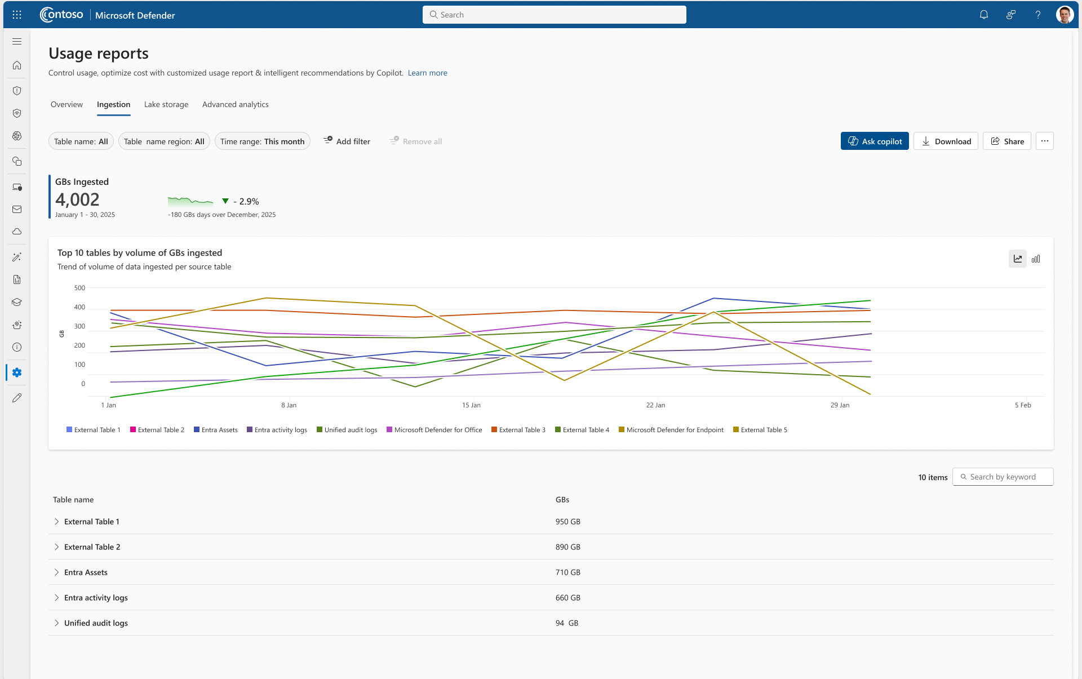Open the help question mark icon
The height and width of the screenshot is (679, 1082).
1037,15
